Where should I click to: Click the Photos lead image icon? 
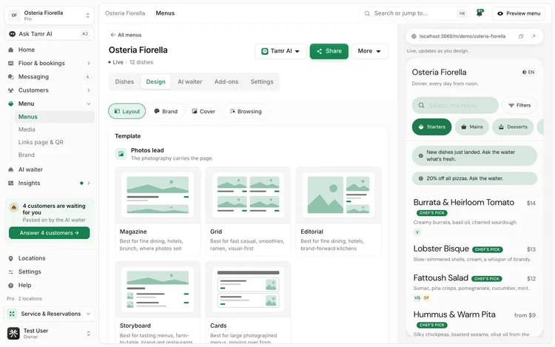tap(121, 154)
